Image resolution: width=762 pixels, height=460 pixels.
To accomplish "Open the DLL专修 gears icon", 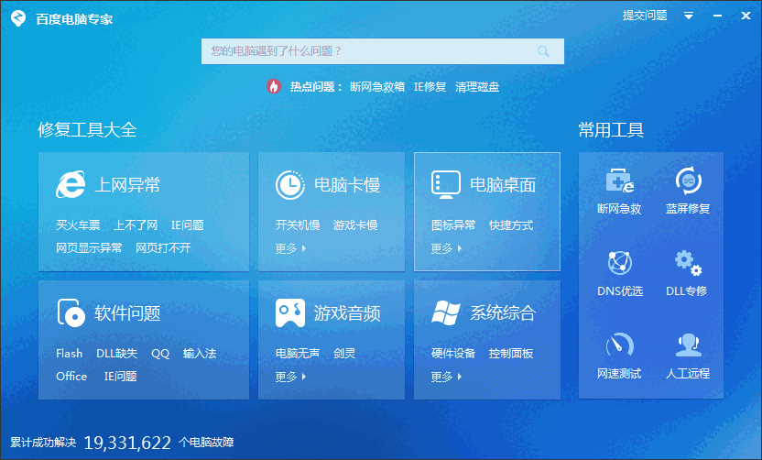I will (688, 263).
